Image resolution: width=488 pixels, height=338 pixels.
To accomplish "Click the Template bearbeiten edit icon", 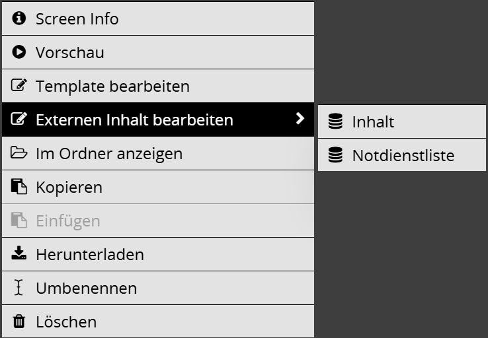I will point(19,86).
